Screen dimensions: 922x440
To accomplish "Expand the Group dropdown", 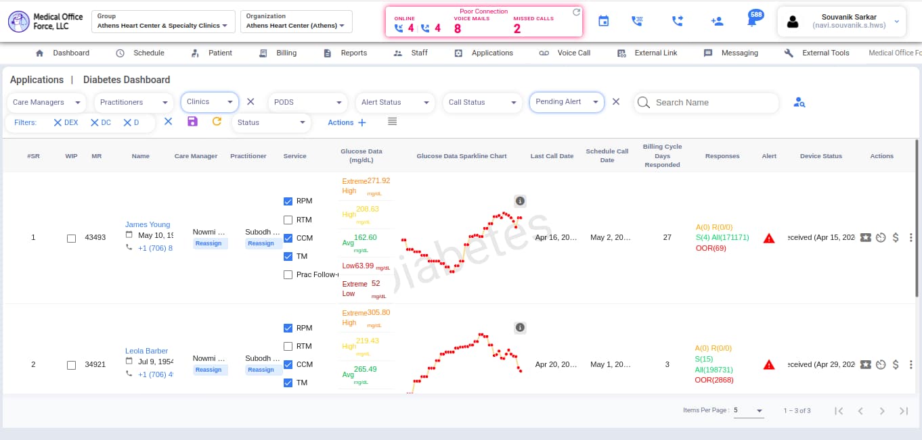I will 163,21.
